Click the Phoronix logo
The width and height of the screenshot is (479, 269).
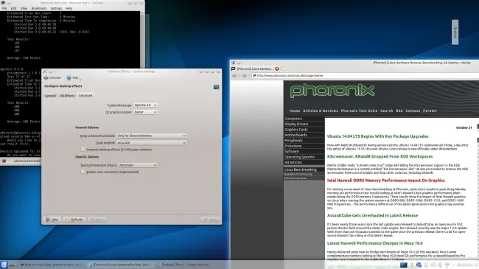(332, 91)
